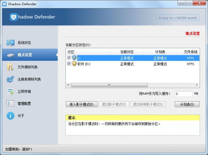
Task: Click 退出影子模式(X) button
Action: (114, 104)
